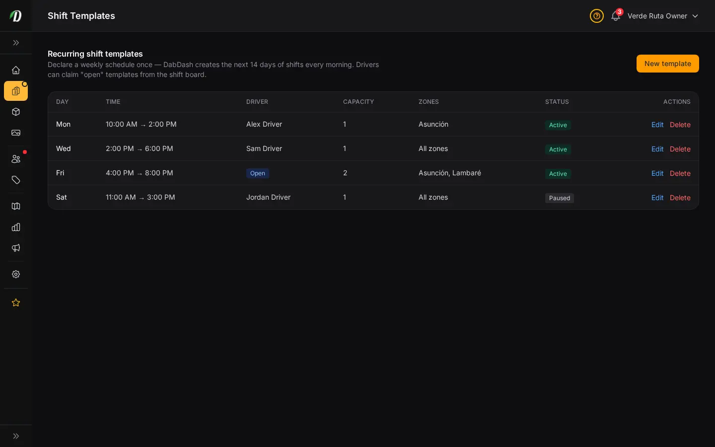Image resolution: width=715 pixels, height=447 pixels.
Task: Open the users team sidebar icon
Action: coord(16,159)
